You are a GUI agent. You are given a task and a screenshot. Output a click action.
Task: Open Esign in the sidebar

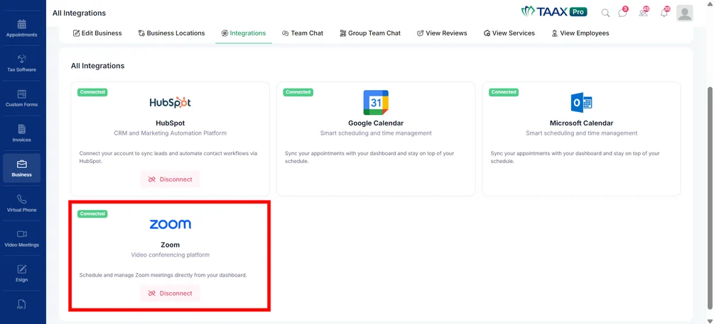pyautogui.click(x=21, y=273)
